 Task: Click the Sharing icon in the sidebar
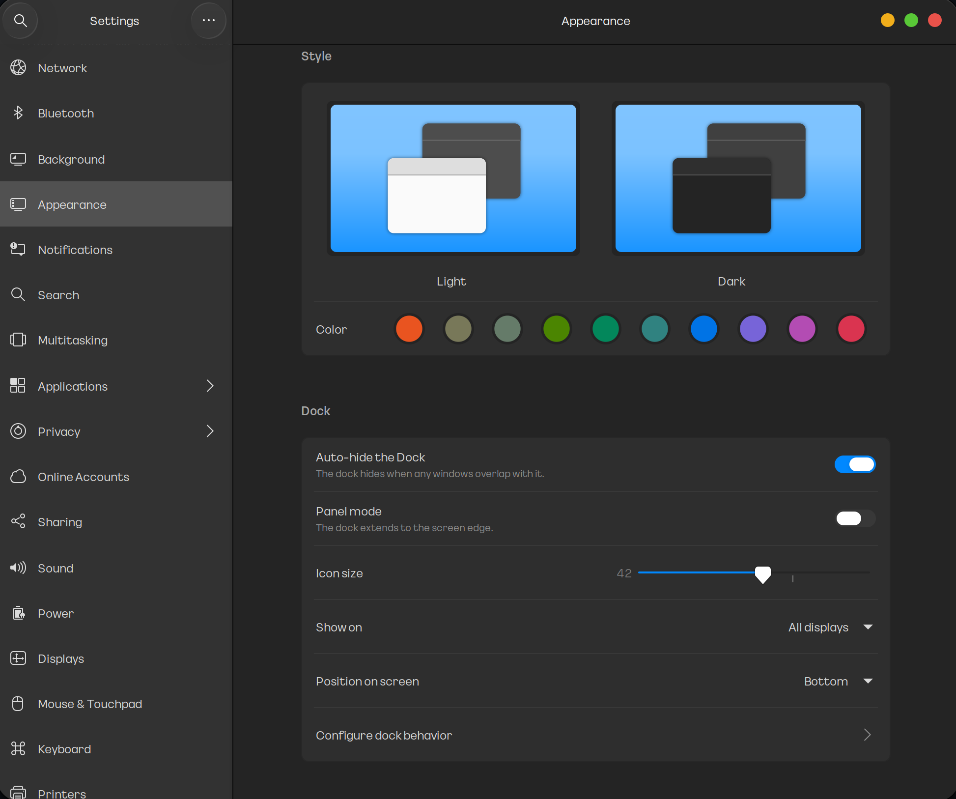tap(18, 522)
